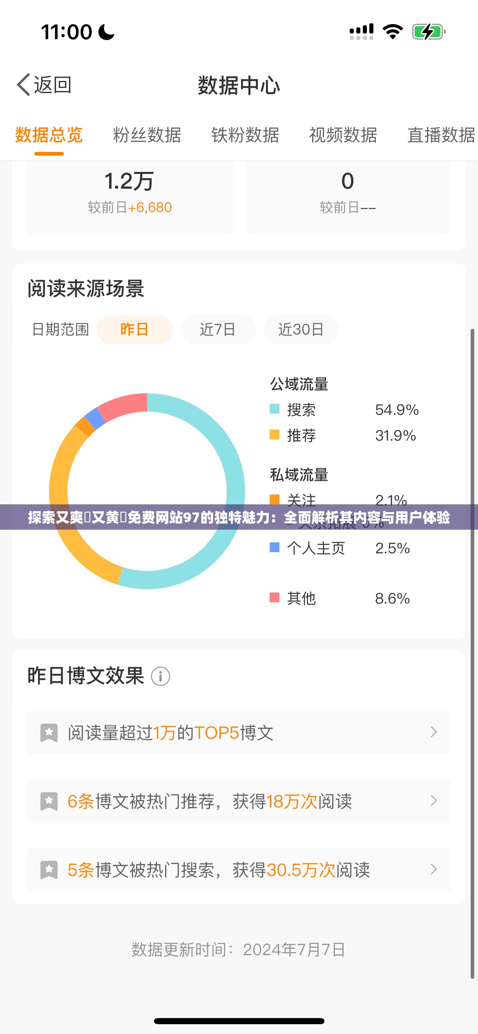
Task: Click the back arrow to return
Action: (22, 84)
